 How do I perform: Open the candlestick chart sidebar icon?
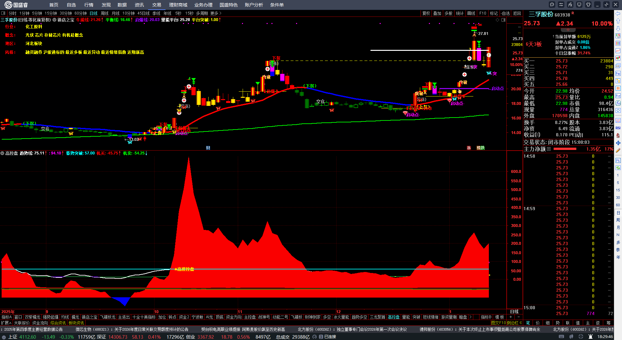(x=618, y=58)
